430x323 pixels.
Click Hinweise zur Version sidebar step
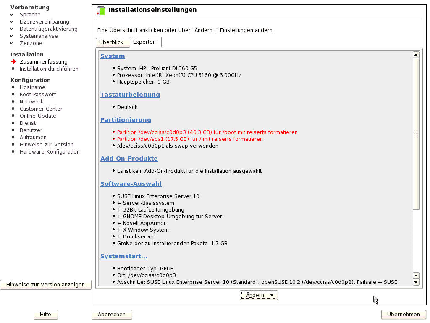47,145
